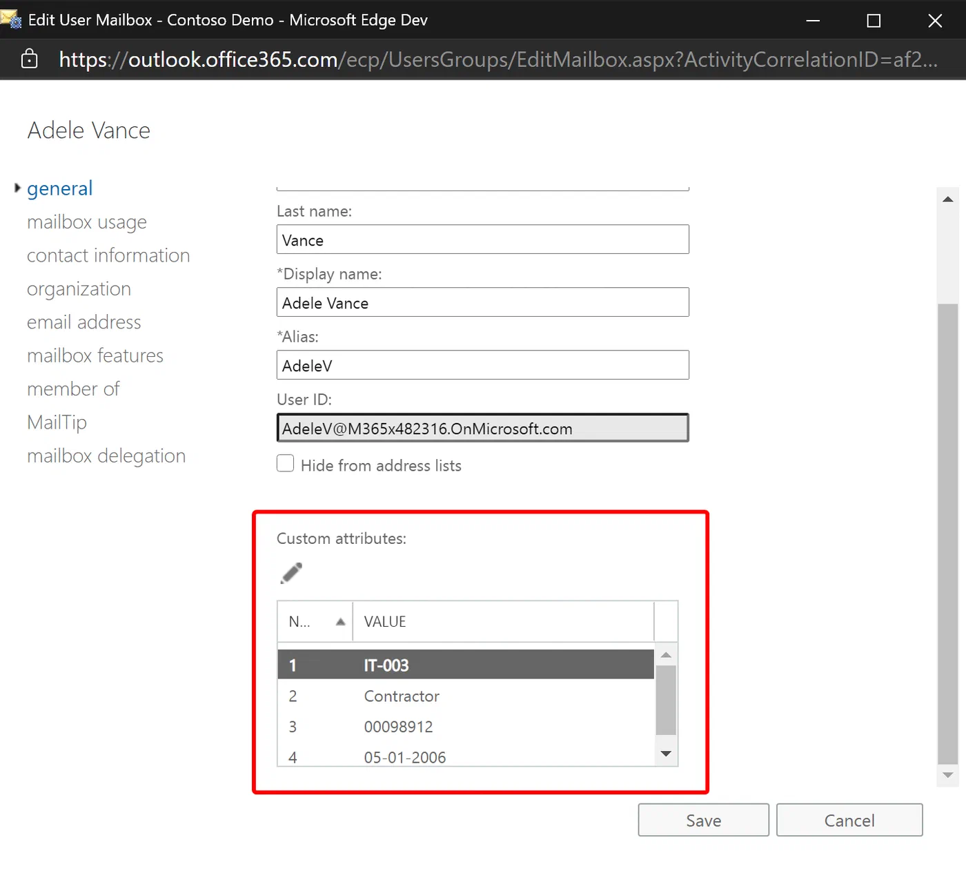The width and height of the screenshot is (966, 880).
Task: Click the VALUE column header
Action: click(503, 622)
